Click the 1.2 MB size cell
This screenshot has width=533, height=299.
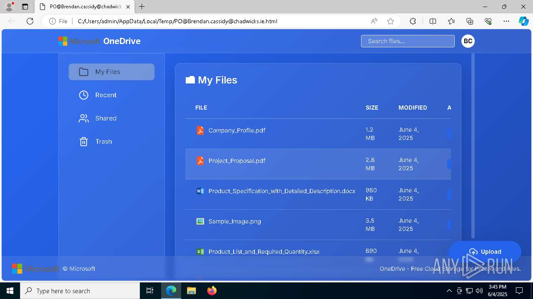tap(370, 134)
